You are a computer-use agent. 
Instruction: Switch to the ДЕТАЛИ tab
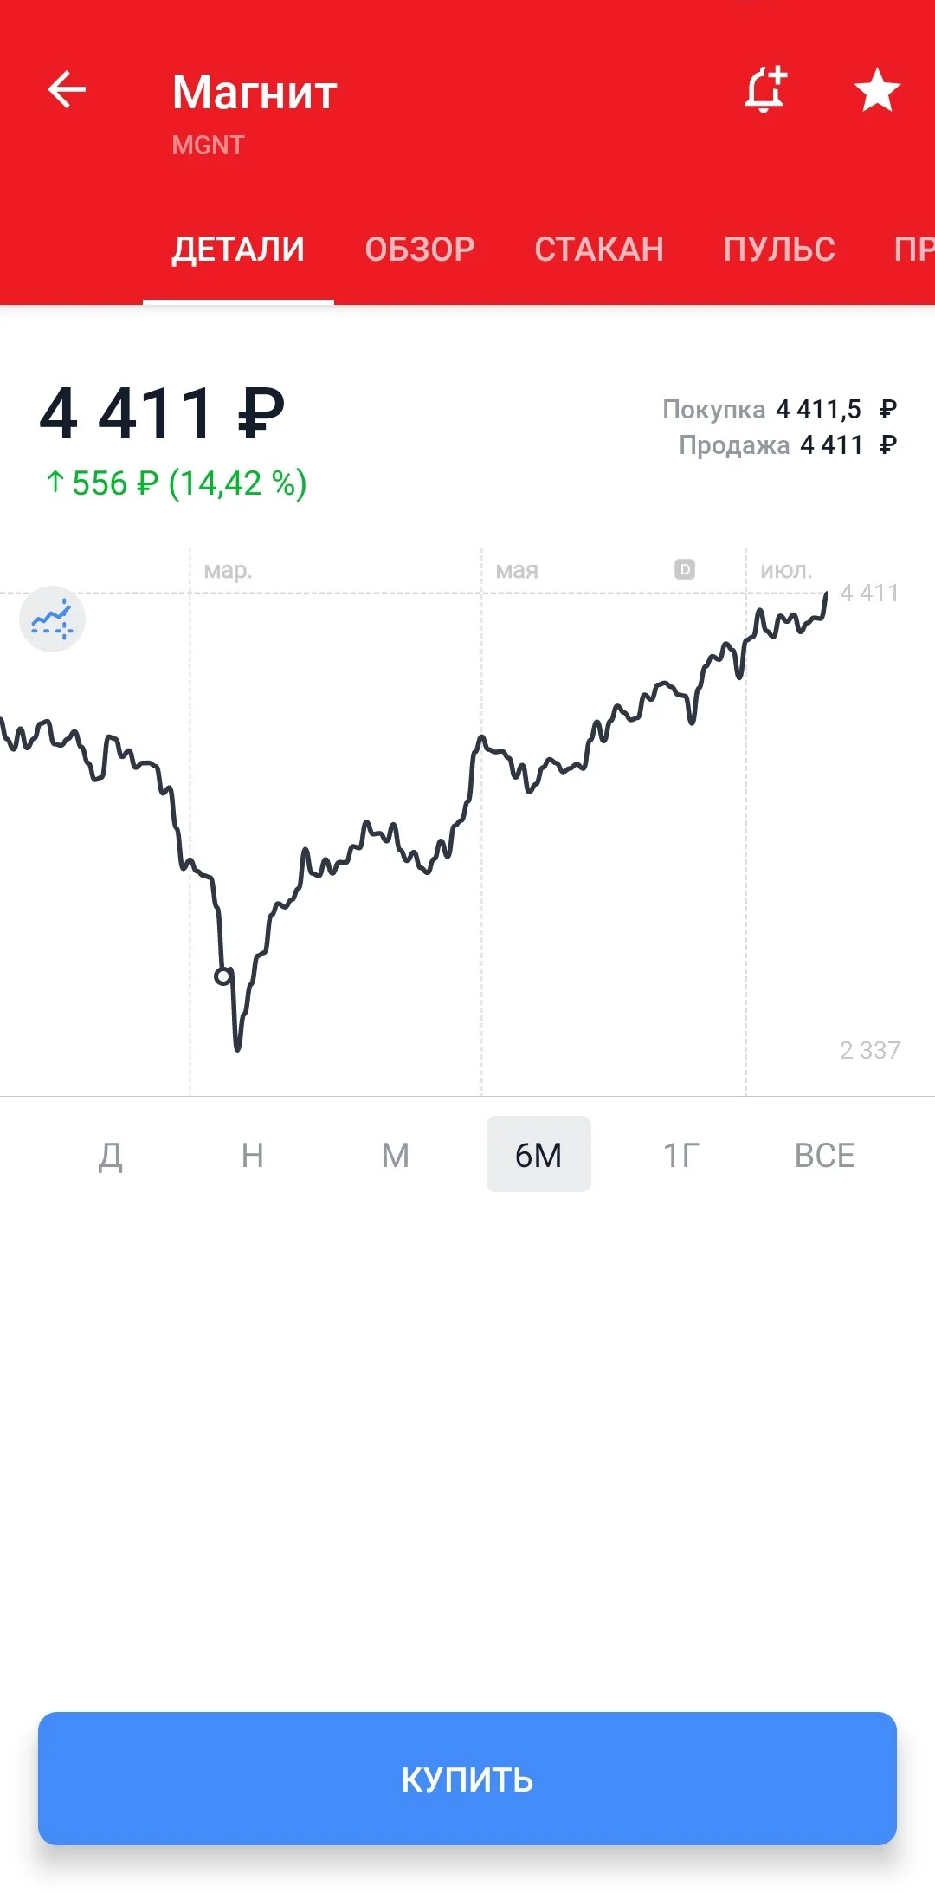[238, 250]
